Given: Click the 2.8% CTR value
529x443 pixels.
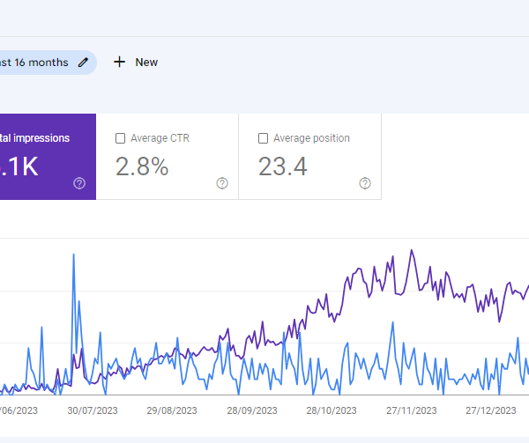Looking at the screenshot, I should tap(142, 166).
